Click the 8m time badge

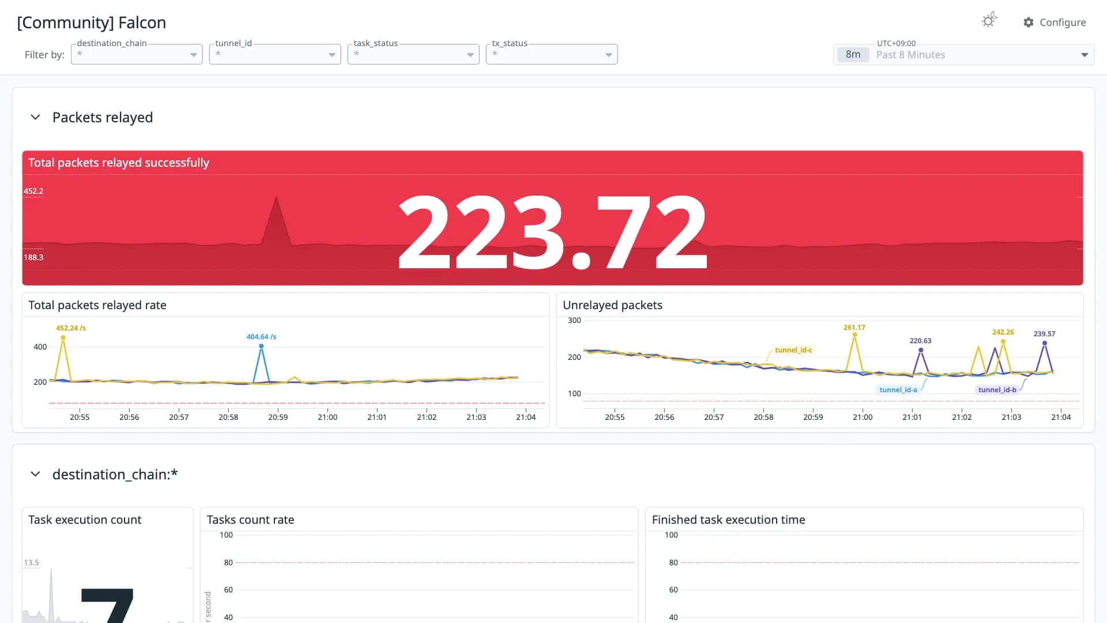tap(853, 54)
